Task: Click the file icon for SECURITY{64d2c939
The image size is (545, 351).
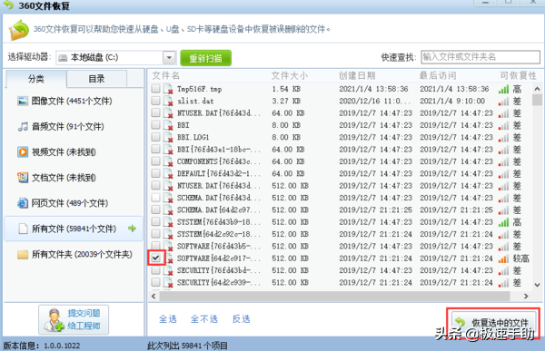Action: point(168,283)
